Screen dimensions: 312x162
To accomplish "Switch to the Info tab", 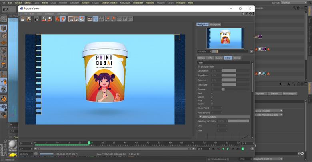I will [x=210, y=58].
